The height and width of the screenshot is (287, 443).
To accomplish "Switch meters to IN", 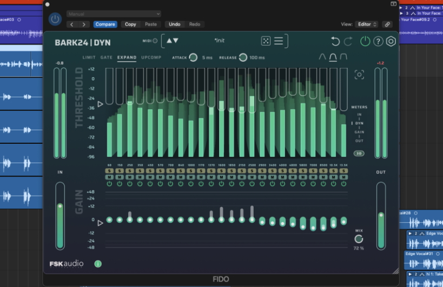I will [359, 115].
